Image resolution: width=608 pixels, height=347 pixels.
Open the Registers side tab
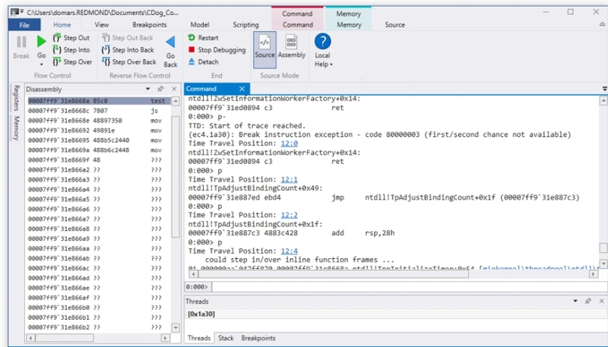[16, 98]
